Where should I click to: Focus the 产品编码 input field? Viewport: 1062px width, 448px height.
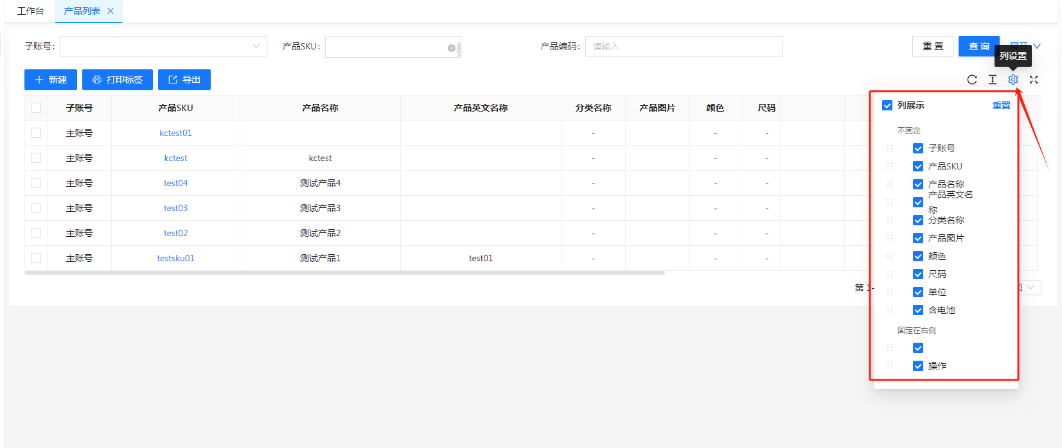[x=684, y=46]
